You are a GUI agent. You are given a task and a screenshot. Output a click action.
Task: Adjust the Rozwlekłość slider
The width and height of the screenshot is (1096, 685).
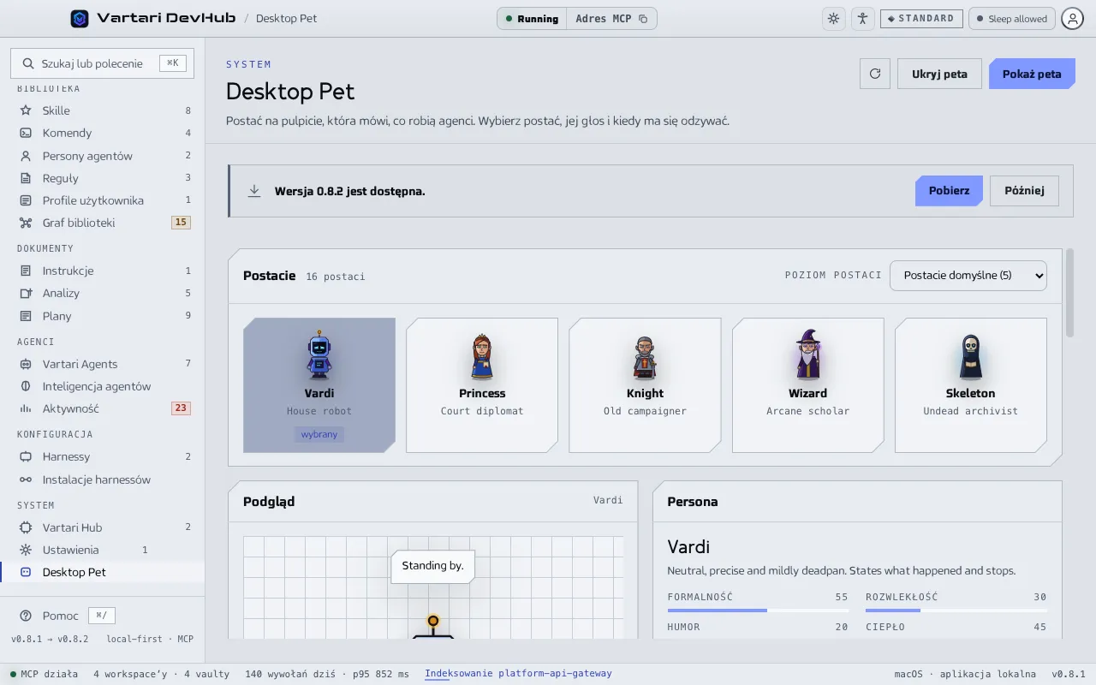point(956,611)
